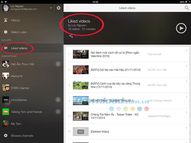
Task: Share the Liked videos playlist
Action: (71, 36)
